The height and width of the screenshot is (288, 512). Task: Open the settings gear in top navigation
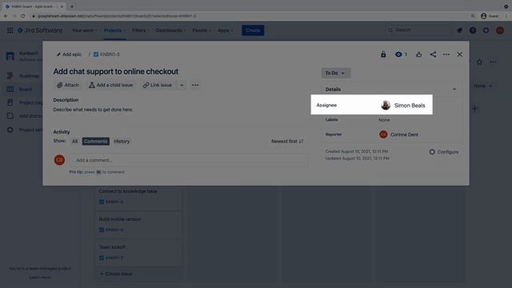click(x=486, y=30)
